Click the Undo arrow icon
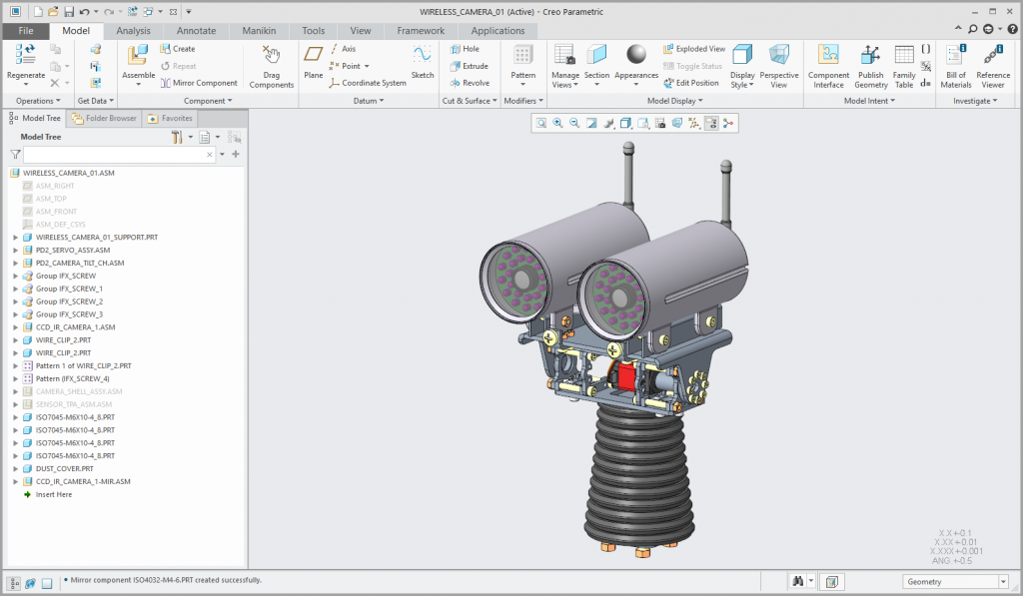This screenshot has width=1023, height=596. click(x=84, y=12)
